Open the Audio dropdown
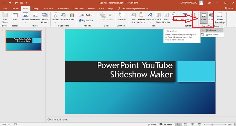236x126 pixels. 211,18
